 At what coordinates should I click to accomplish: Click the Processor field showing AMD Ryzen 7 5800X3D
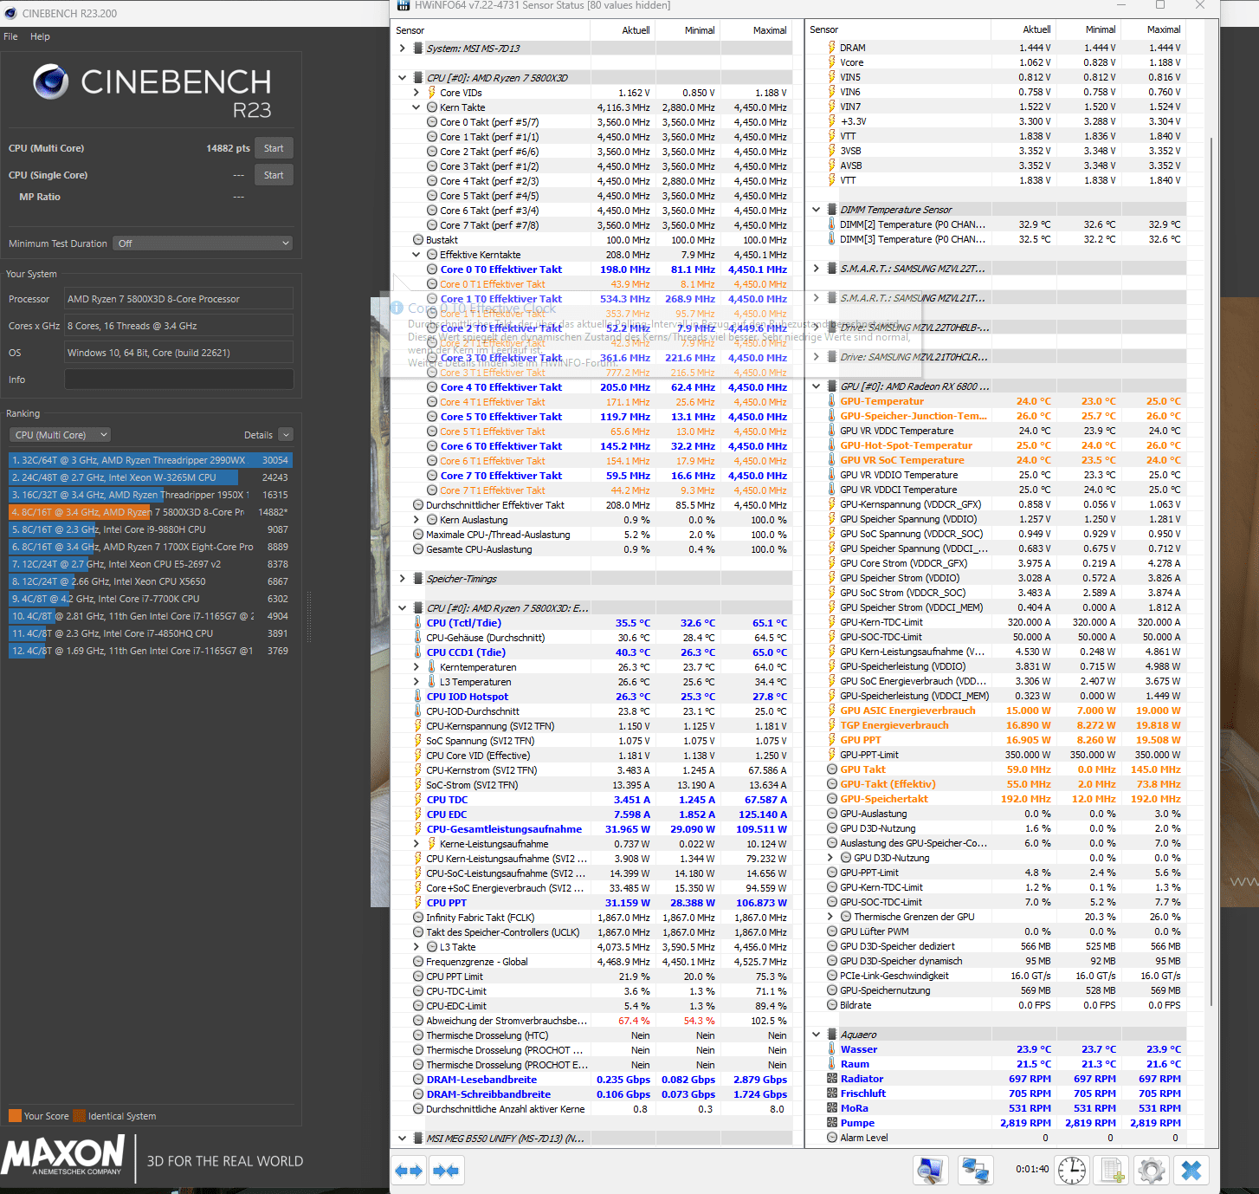[179, 299]
